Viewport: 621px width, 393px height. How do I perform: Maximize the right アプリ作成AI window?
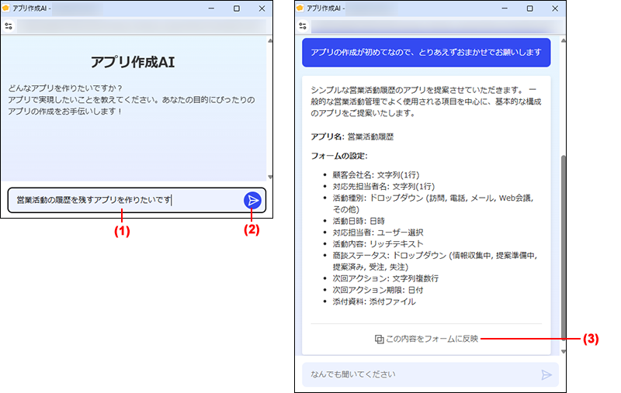click(529, 9)
